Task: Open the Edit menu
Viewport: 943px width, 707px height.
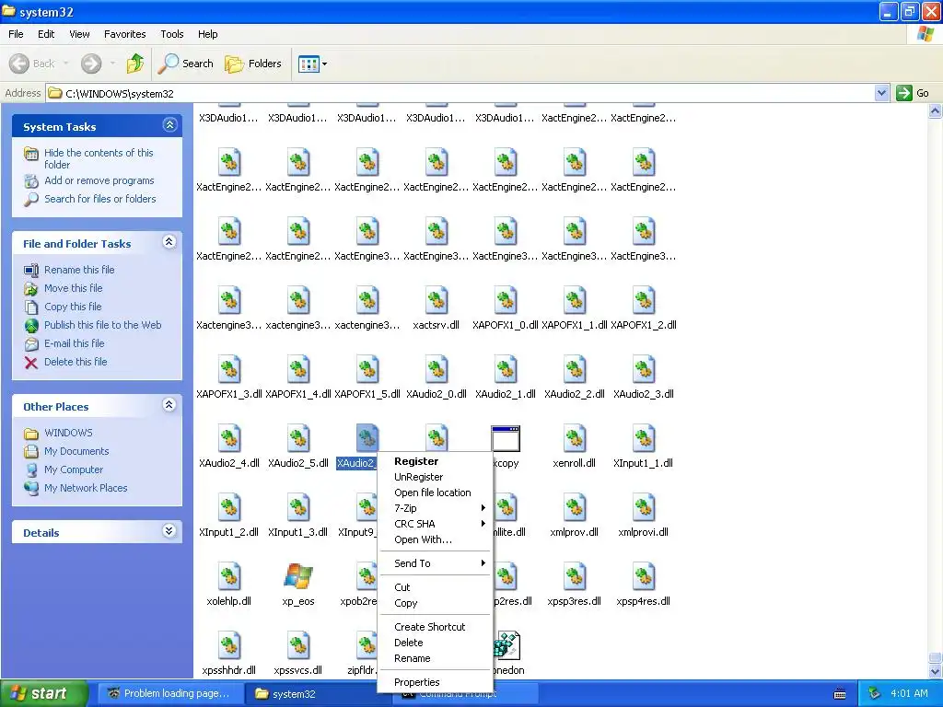Action: click(x=46, y=34)
